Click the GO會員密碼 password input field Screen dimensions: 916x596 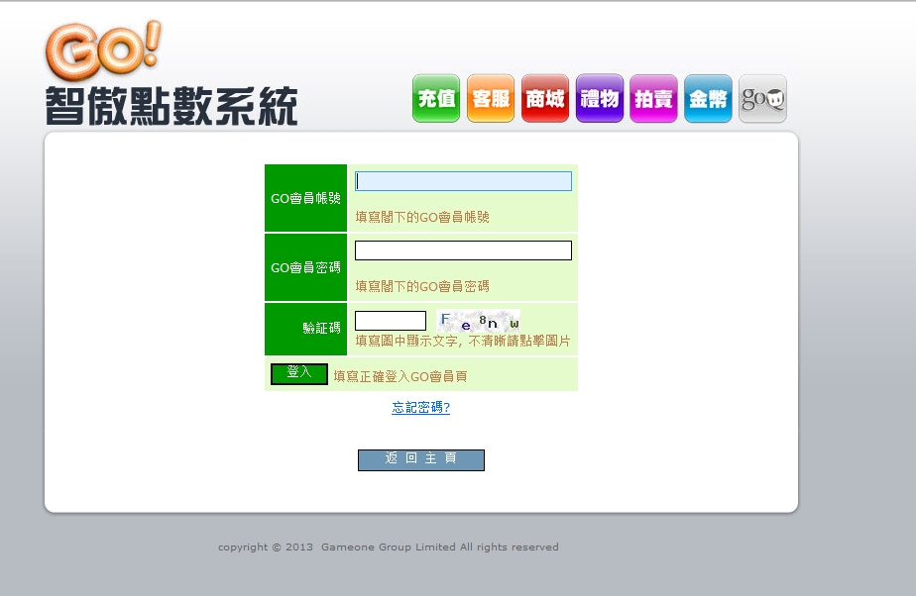tap(463, 250)
